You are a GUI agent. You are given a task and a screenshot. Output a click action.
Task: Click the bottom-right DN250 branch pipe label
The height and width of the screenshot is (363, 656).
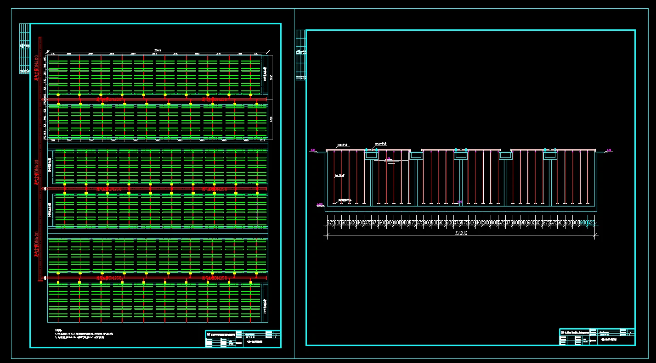click(x=215, y=278)
